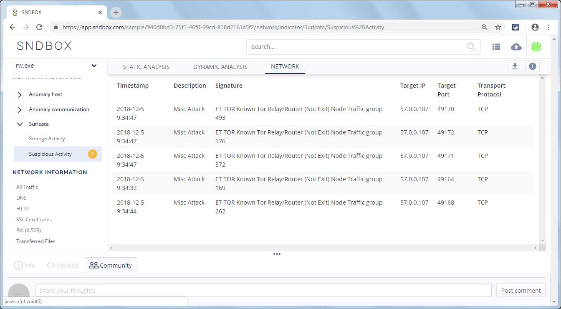The height and width of the screenshot is (309, 561).
Task: Open the HTTP link
Action: point(23,209)
